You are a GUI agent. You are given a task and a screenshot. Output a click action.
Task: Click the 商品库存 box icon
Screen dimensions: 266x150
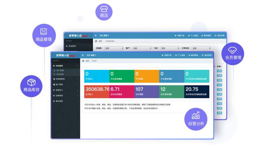pyautogui.click(x=31, y=82)
